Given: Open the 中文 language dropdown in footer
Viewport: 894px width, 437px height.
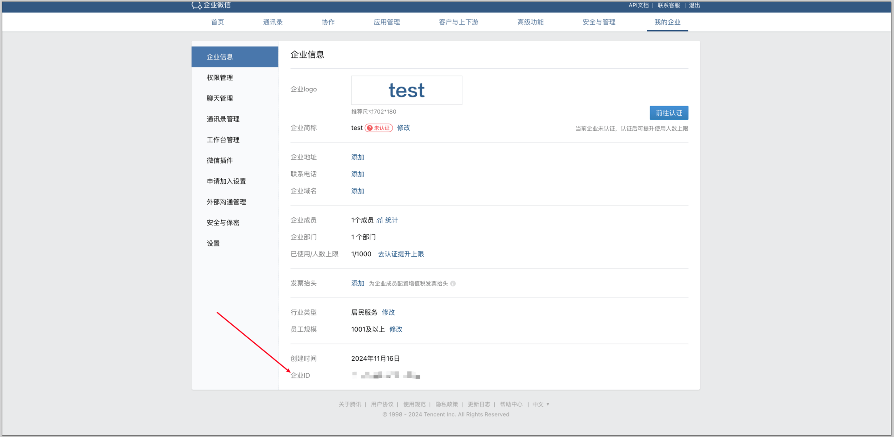Looking at the screenshot, I should [541, 404].
